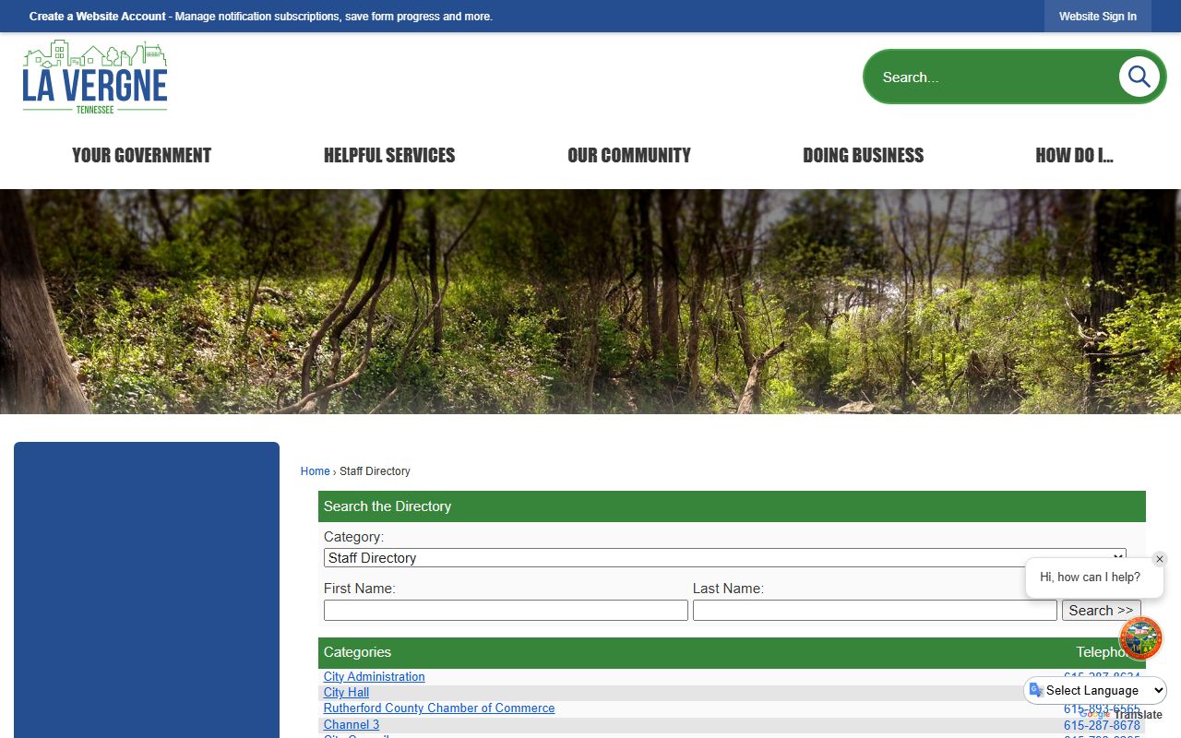Focus the First Name input field

point(506,611)
